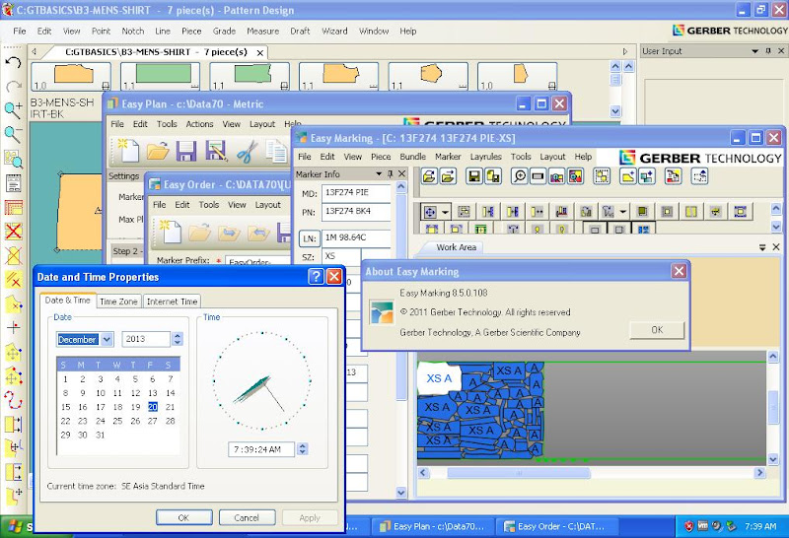Click Cancel in Date and Time Properties
This screenshot has width=789, height=538.
click(247, 517)
